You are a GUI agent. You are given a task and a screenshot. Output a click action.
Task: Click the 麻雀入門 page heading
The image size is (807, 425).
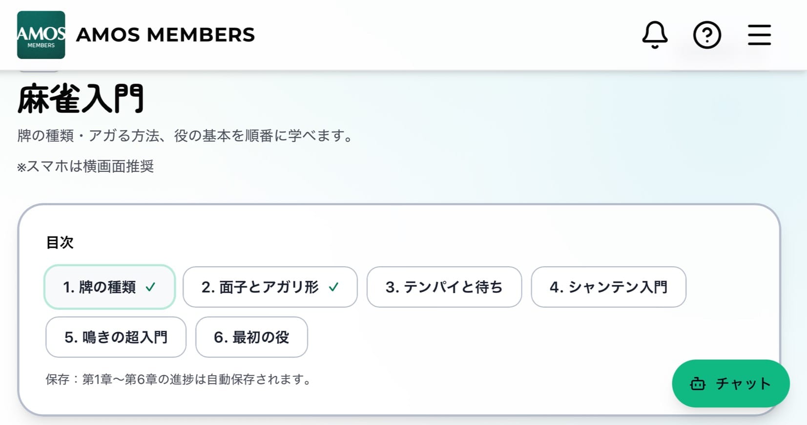(x=81, y=99)
